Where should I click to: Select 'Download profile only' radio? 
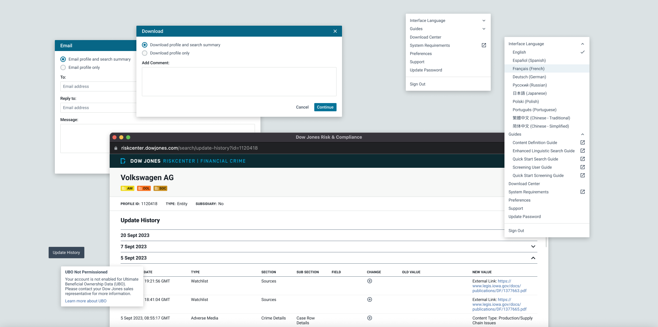pos(145,53)
